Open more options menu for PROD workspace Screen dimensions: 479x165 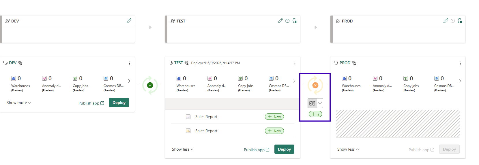tap(460, 63)
